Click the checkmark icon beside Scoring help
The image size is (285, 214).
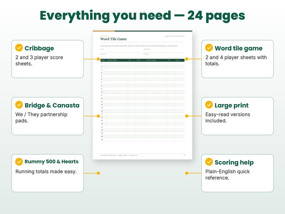pos(209,162)
